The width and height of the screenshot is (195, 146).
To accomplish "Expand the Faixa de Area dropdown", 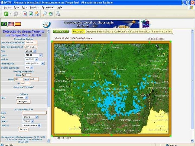I will point(43,63).
